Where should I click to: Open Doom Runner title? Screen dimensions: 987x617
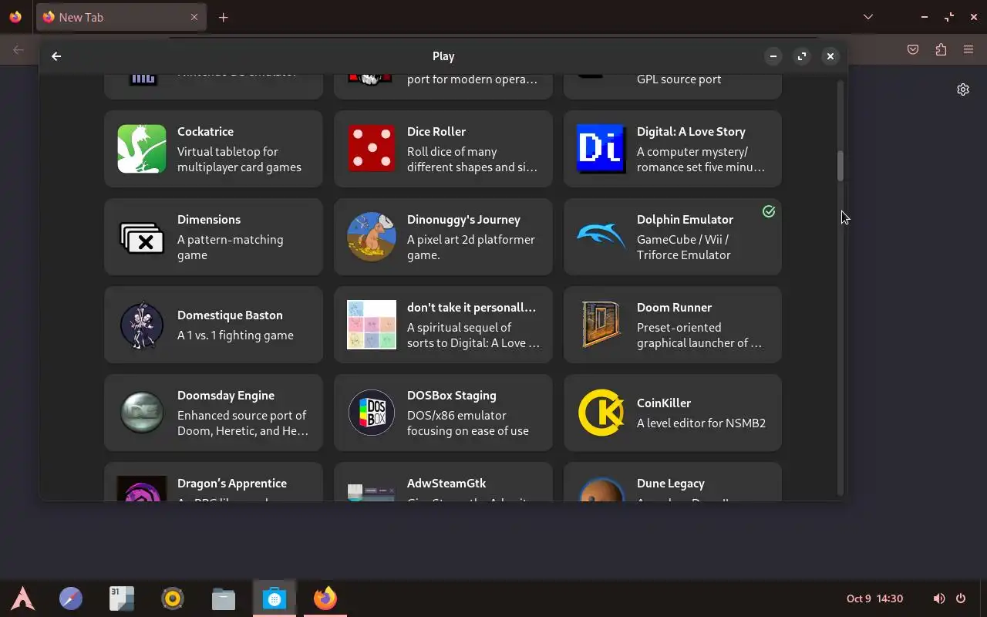point(674,308)
